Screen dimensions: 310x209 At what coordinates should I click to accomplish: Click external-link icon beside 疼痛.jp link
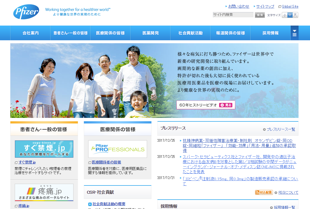[16, 206]
